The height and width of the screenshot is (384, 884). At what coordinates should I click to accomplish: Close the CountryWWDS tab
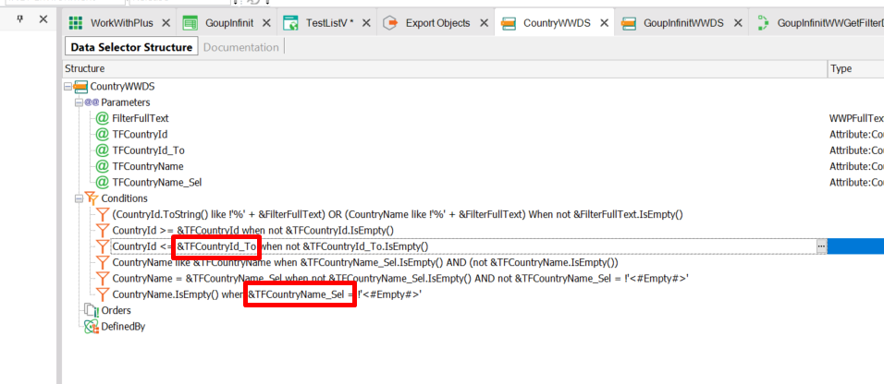[x=604, y=23]
